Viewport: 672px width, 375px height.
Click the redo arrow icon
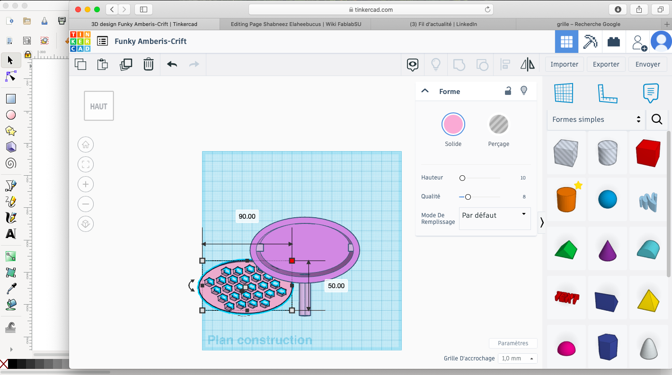tap(194, 64)
